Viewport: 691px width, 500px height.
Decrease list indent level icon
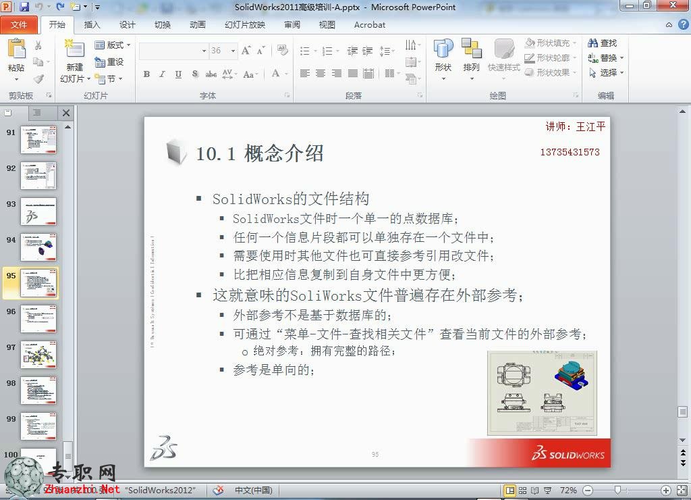[x=352, y=51]
